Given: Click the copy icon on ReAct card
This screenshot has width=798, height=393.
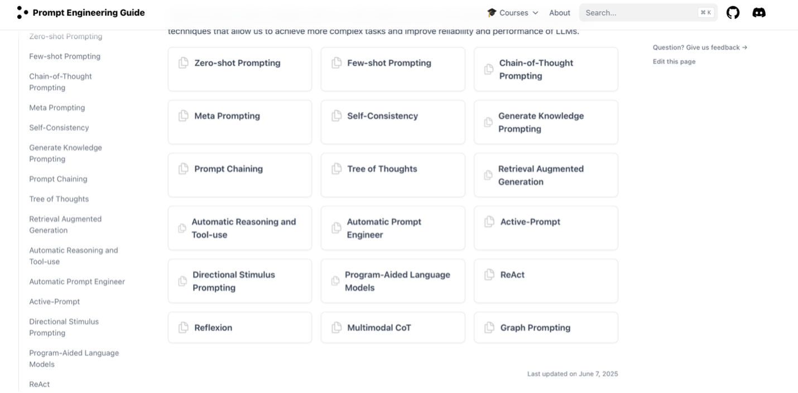Looking at the screenshot, I should [x=488, y=274].
